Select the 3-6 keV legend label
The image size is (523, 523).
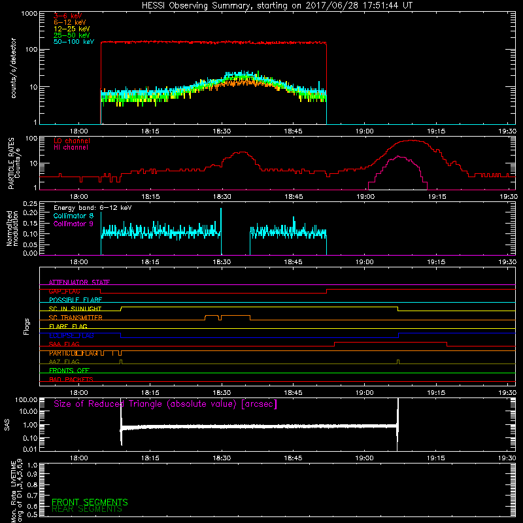(68, 16)
